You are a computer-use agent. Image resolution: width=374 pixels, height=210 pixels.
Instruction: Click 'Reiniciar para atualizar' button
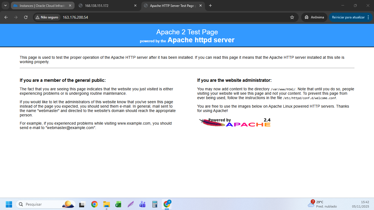[x=348, y=17]
